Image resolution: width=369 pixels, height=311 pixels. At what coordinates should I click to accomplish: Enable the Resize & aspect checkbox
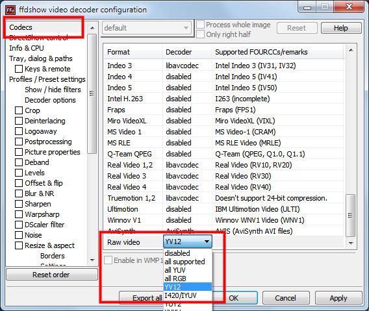(x=19, y=245)
